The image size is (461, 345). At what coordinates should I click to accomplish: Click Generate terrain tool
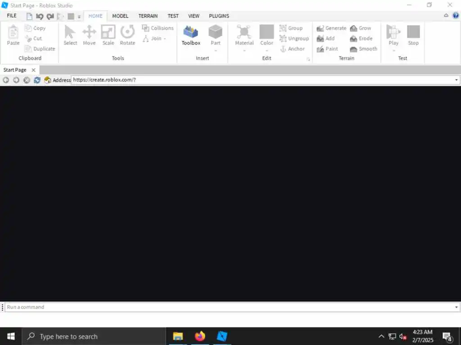pos(331,28)
